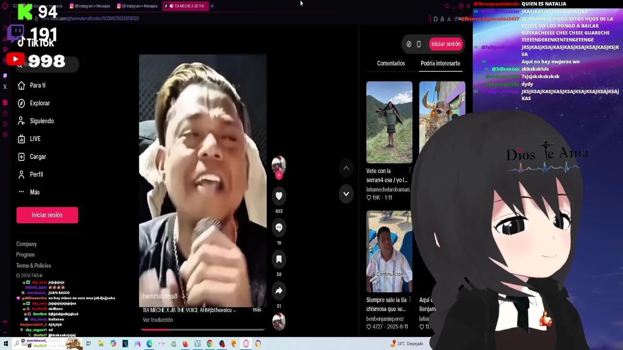Click the plus-square icon beside Cargar
This screenshot has width=623, height=350.
(21, 157)
